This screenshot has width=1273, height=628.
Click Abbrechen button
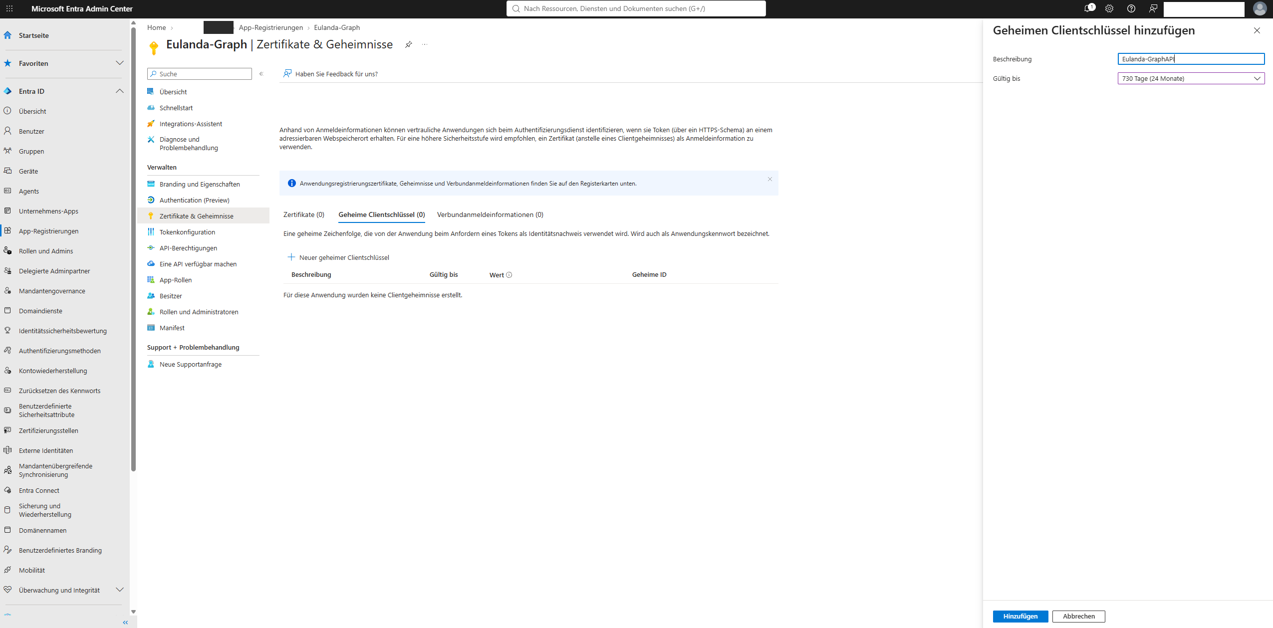[1078, 616]
